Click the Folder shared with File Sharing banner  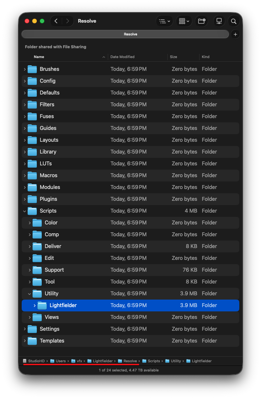coord(56,47)
